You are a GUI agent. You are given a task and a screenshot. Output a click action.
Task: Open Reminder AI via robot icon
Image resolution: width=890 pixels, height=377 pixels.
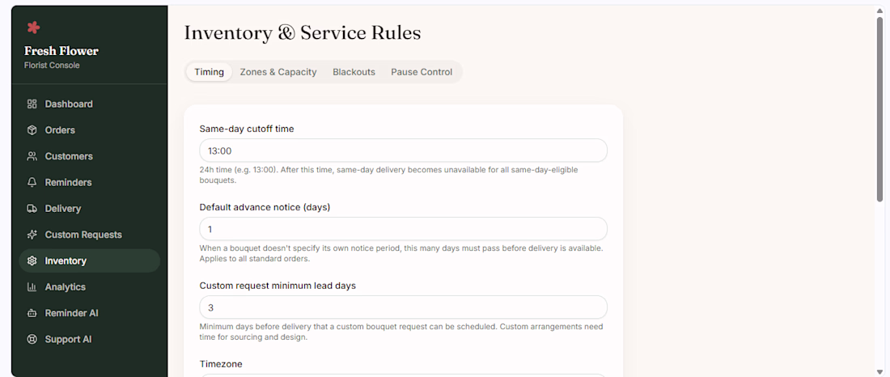tap(32, 313)
